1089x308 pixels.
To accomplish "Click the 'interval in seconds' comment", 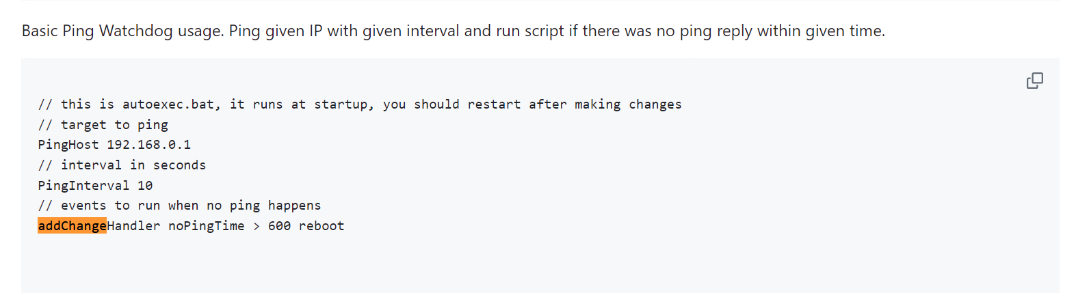I will 122,165.
